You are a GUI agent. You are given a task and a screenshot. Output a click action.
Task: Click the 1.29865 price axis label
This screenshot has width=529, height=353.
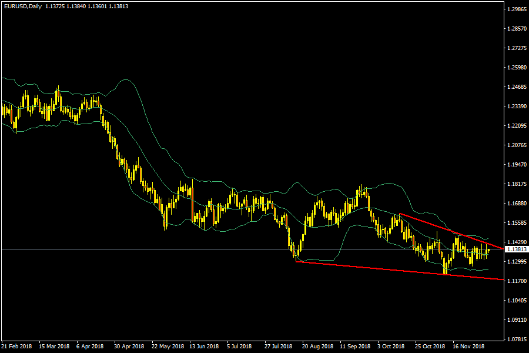pyautogui.click(x=516, y=9)
